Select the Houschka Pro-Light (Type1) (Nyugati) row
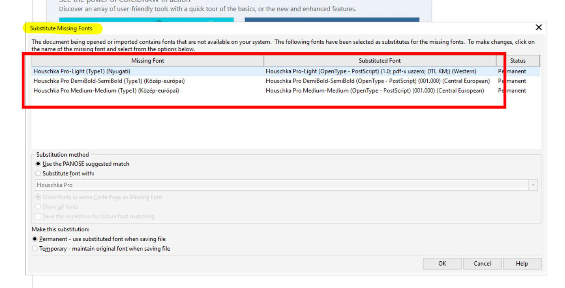The width and height of the screenshot is (565, 288). click(286, 71)
